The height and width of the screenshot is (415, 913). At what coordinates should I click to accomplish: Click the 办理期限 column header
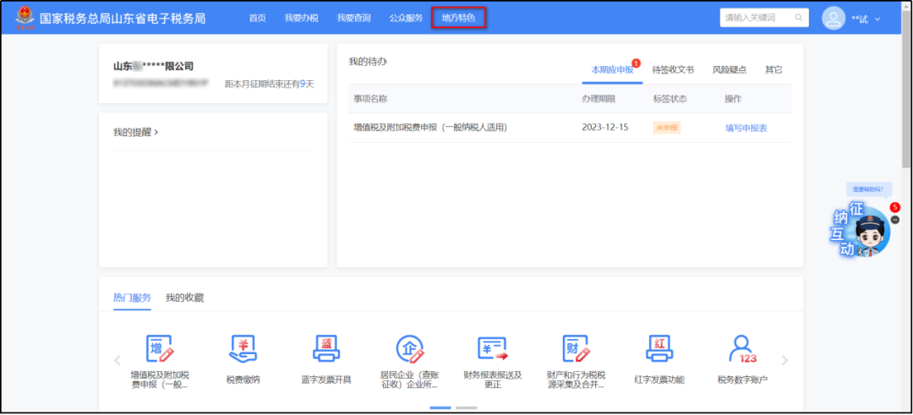tap(599, 99)
